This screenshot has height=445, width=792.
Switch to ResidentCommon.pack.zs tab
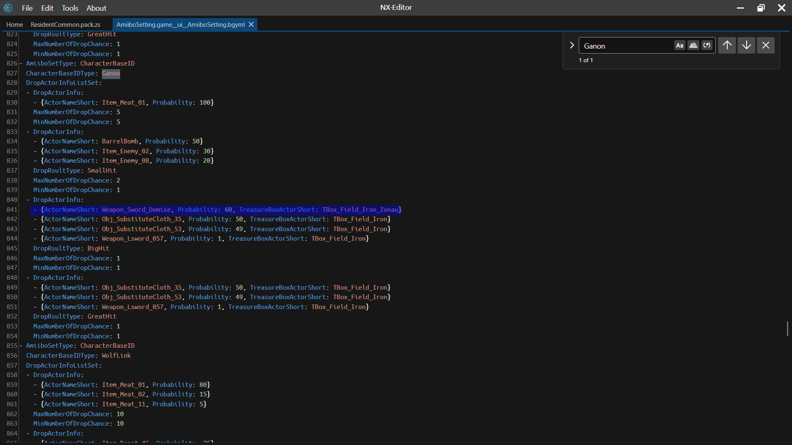pos(65,25)
